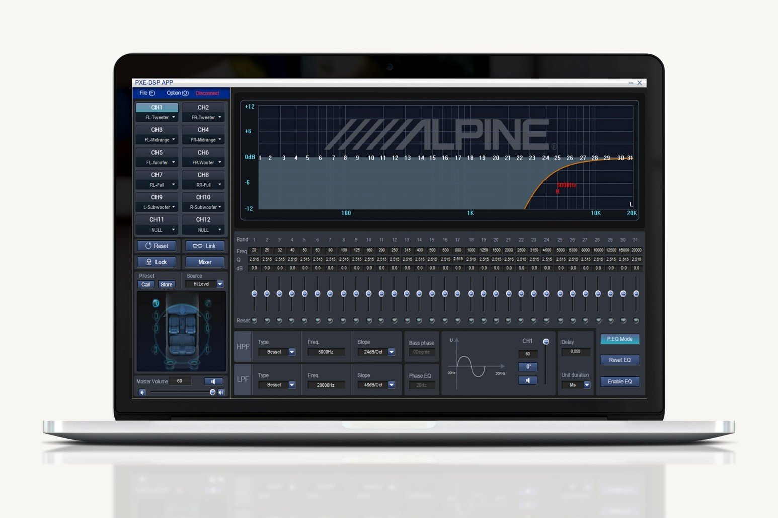Screen dimensions: 778x518
Task: Click the Reset EQ button
Action: [619, 360]
